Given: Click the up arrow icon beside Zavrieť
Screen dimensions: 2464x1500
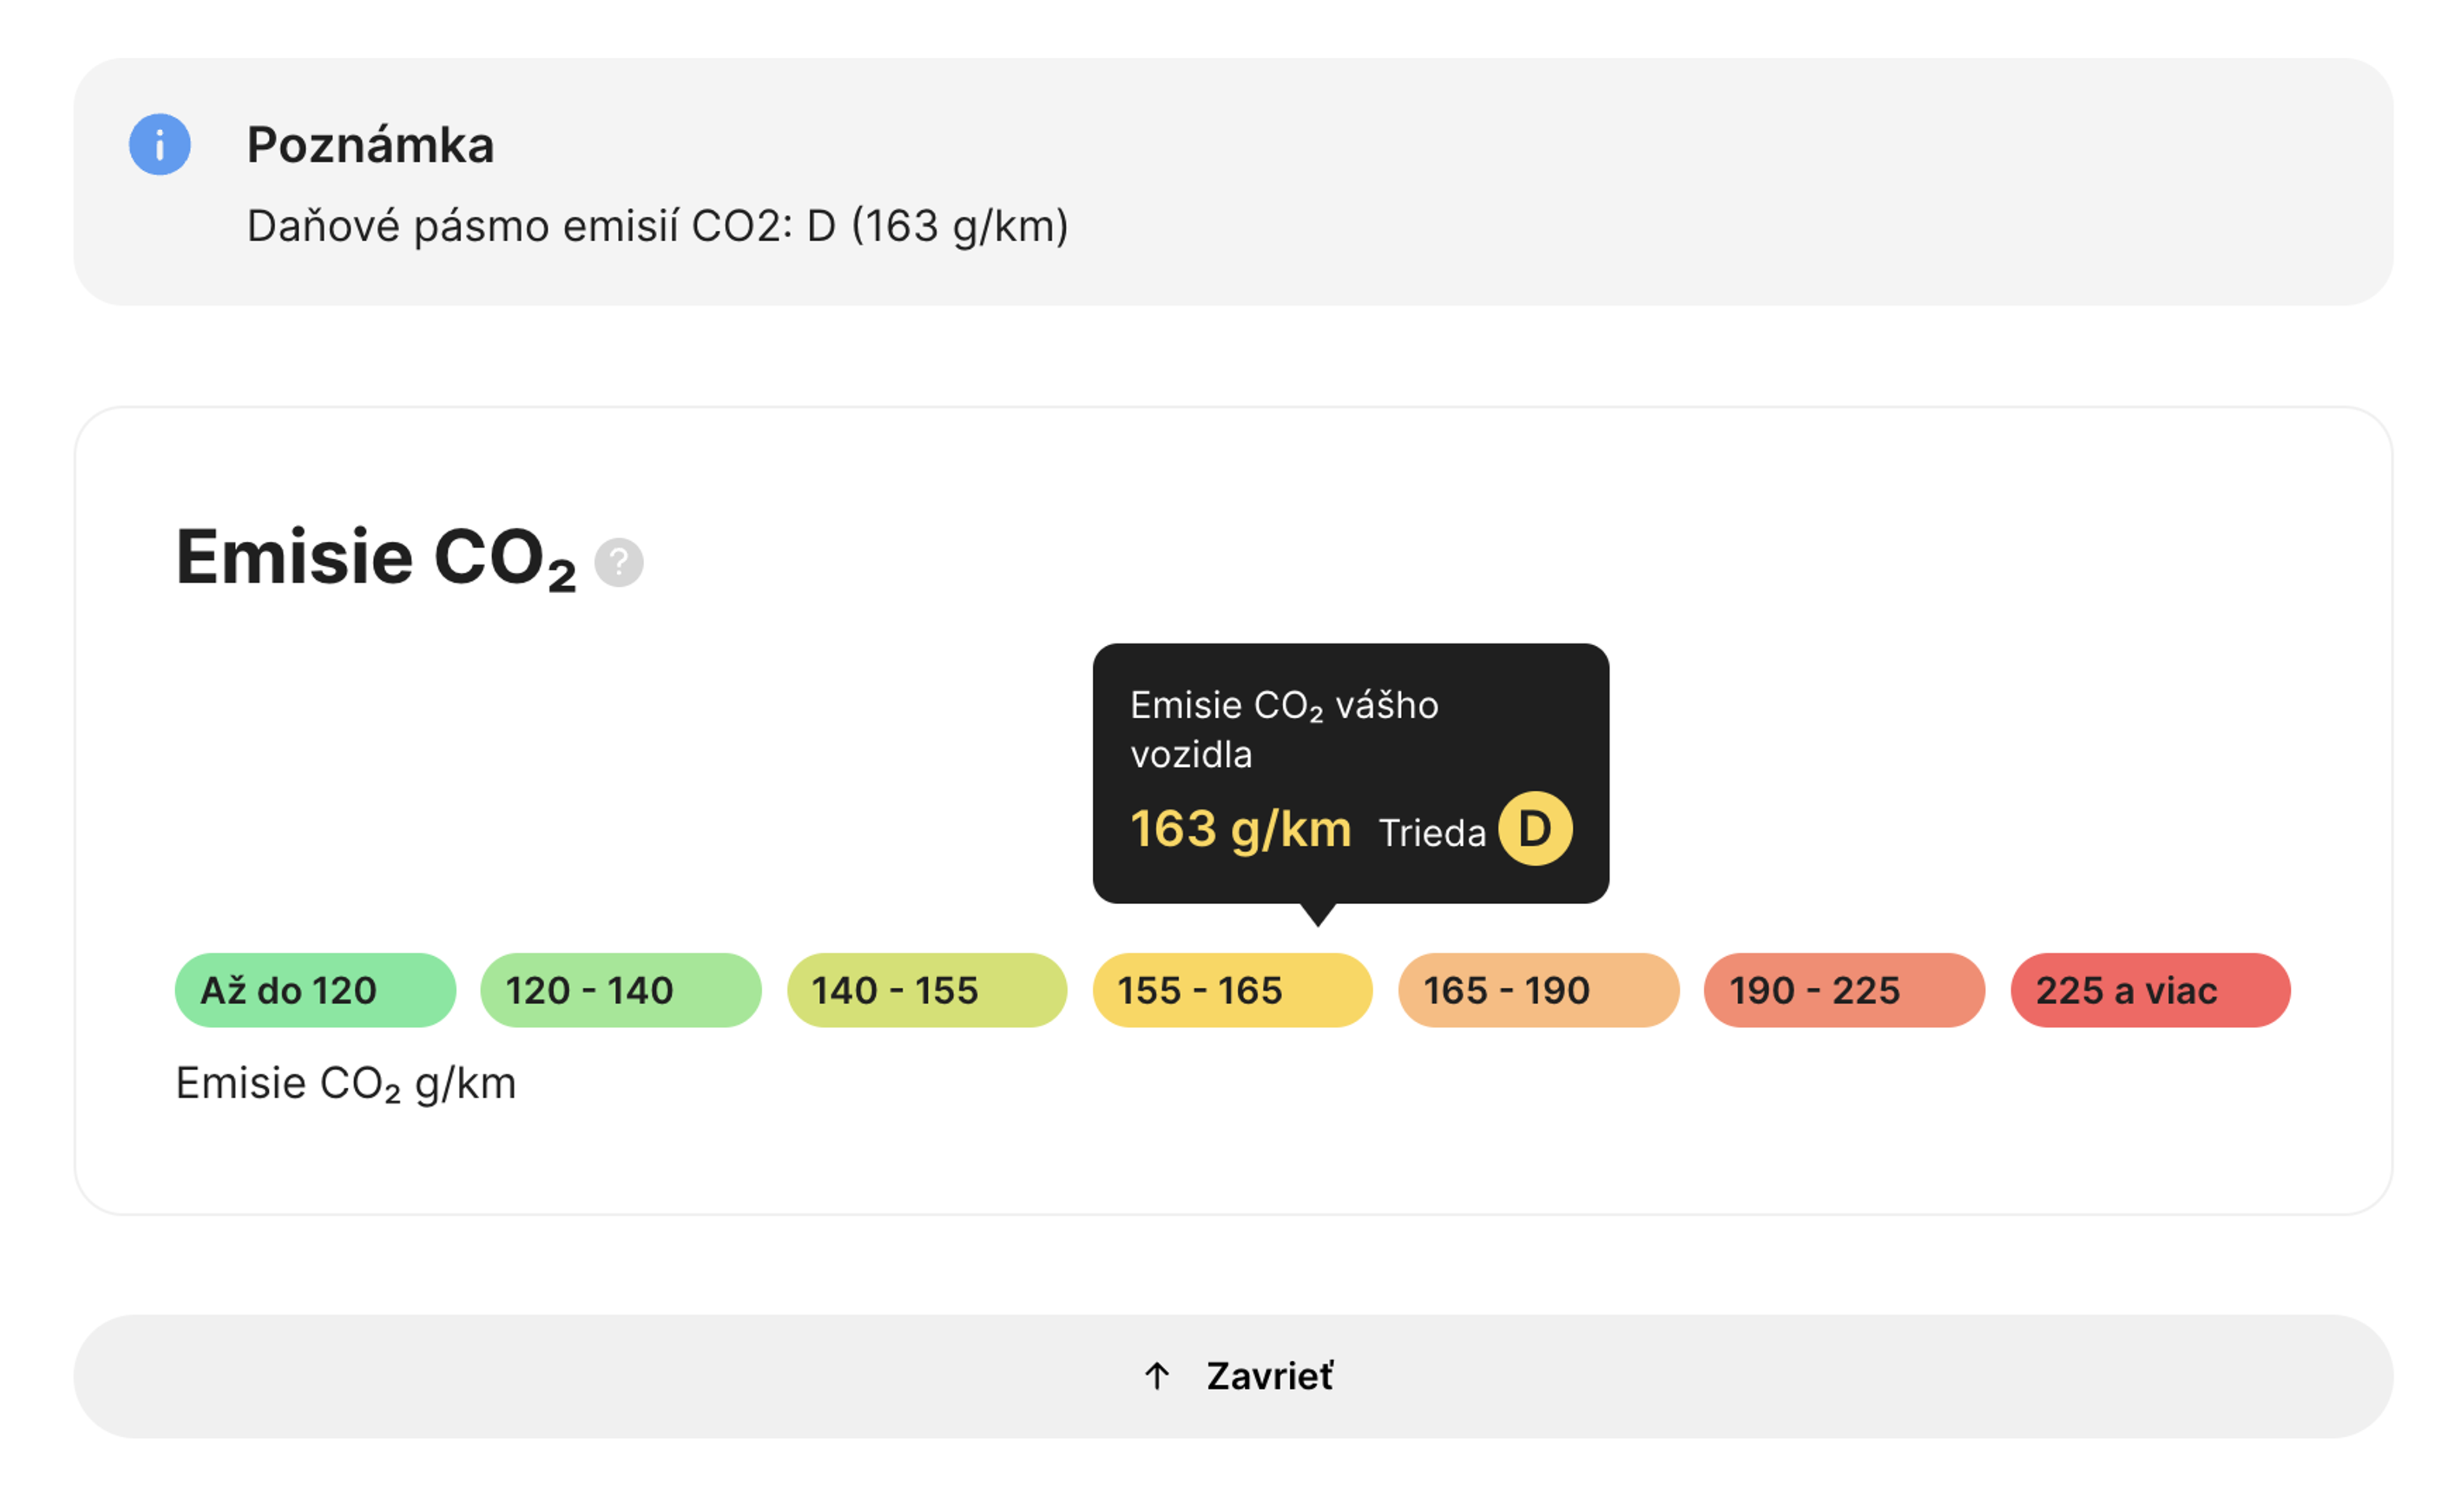Looking at the screenshot, I should point(1157,1376).
